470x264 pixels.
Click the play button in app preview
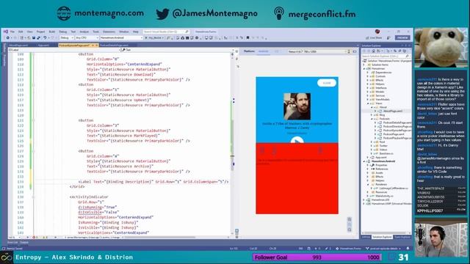297,140
